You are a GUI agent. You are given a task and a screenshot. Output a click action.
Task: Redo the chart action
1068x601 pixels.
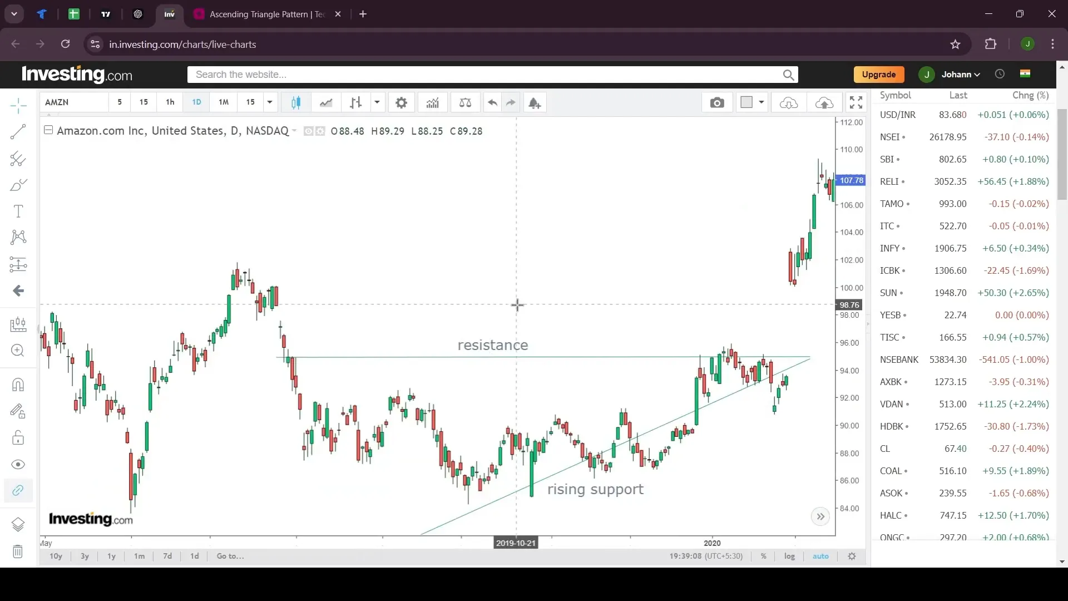[511, 102]
